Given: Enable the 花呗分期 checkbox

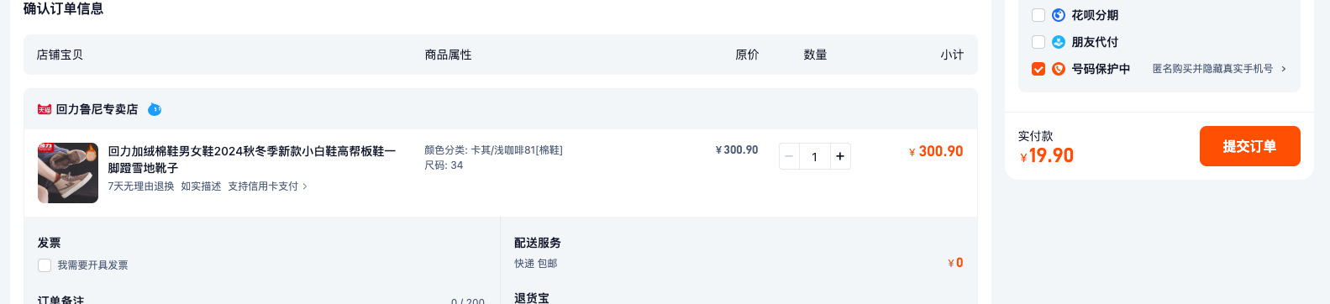Looking at the screenshot, I should tap(1038, 15).
